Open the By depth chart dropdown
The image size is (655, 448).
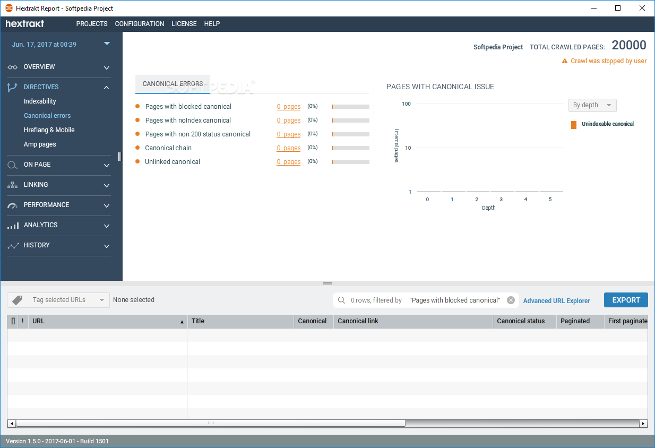(592, 105)
